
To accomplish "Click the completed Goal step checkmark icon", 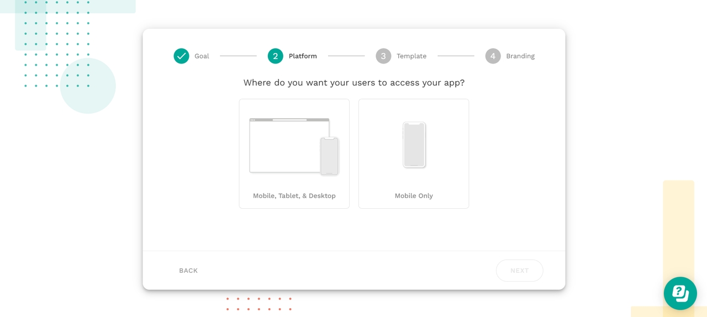I will (181, 56).
